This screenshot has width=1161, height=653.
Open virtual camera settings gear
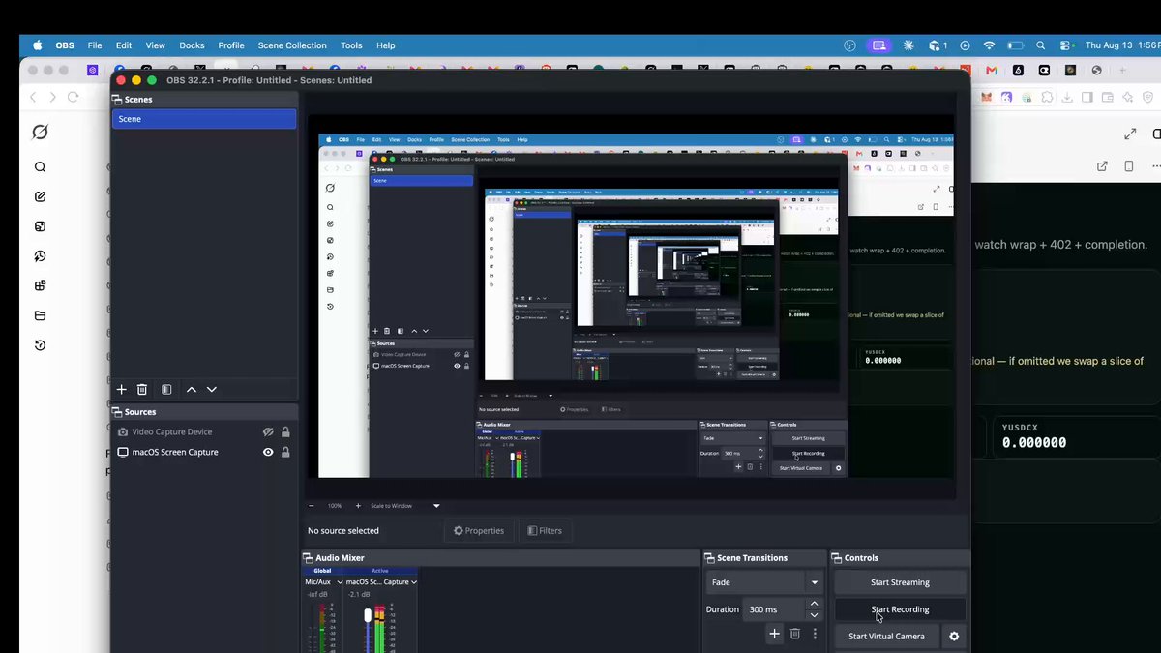(954, 636)
